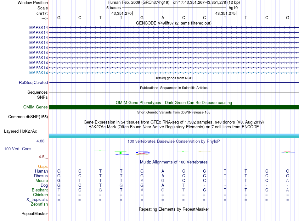Click the Window Position label
This screenshot has height=221, width=299.
[33, 3]
